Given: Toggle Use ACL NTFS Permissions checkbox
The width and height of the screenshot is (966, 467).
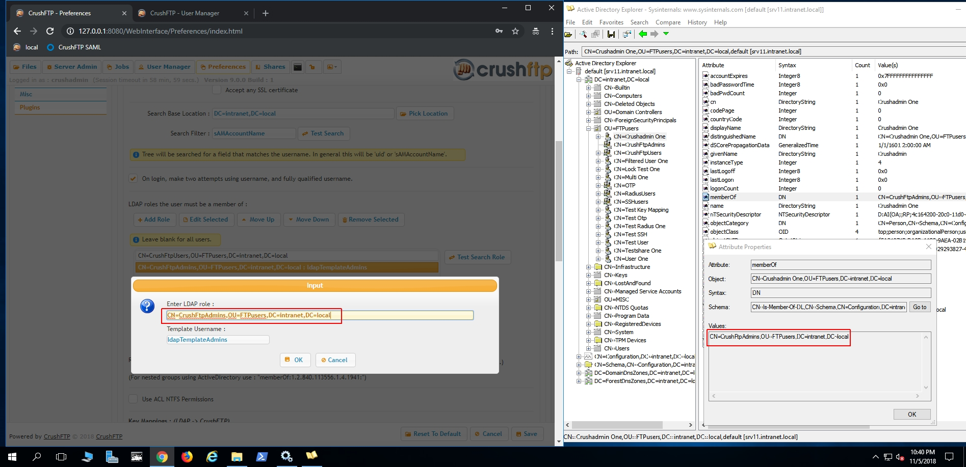Looking at the screenshot, I should pos(133,399).
